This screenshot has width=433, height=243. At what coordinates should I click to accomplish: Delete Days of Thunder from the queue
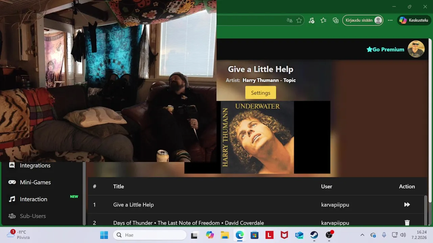407,223
